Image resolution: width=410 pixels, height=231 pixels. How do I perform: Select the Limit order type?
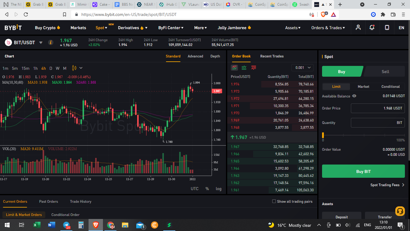pyautogui.click(x=336, y=87)
